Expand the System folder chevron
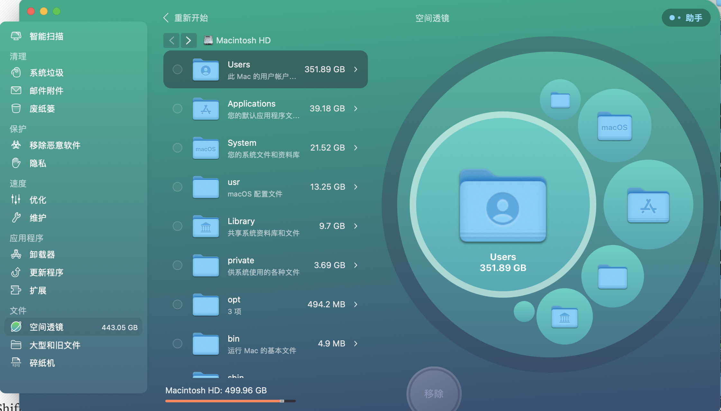 point(356,148)
